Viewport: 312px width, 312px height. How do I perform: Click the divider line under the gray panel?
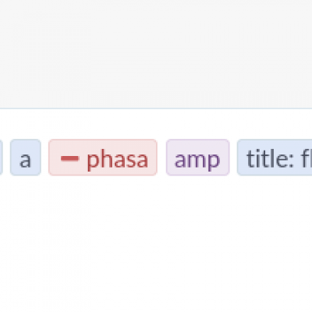pos(156,108)
